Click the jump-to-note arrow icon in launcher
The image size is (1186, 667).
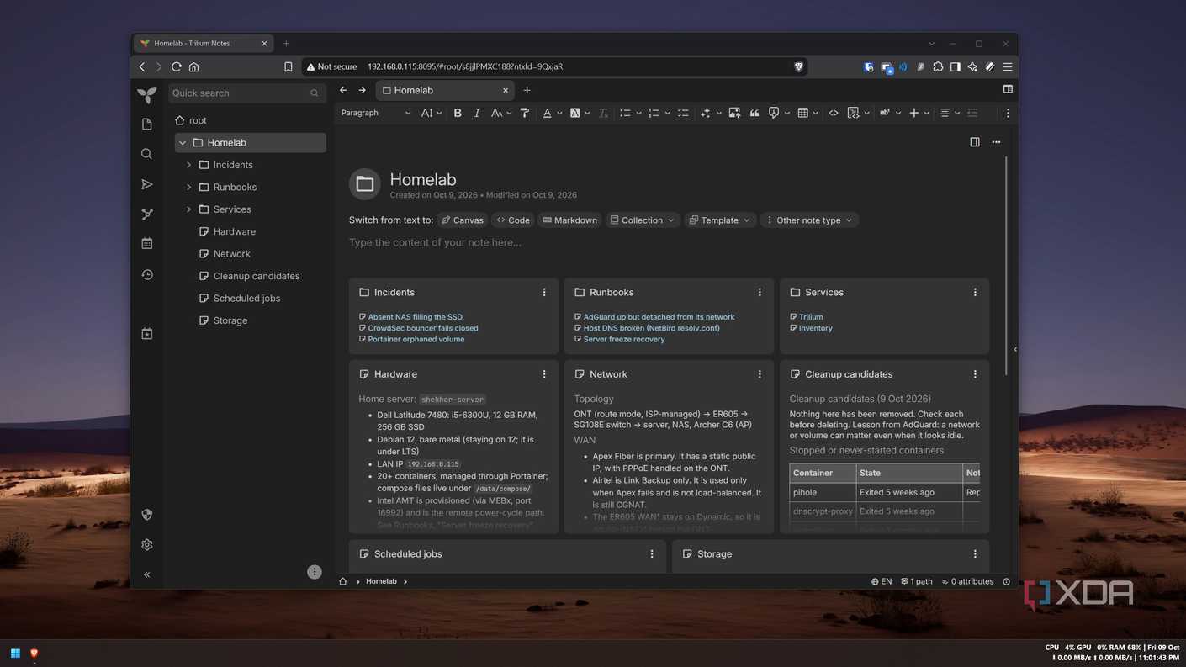[147, 184]
